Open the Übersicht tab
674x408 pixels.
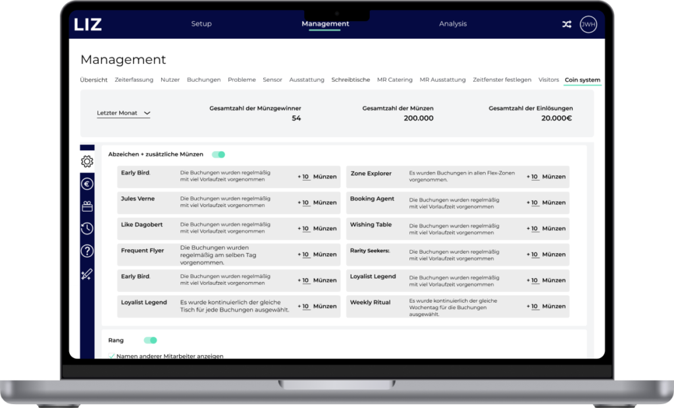[x=93, y=80]
